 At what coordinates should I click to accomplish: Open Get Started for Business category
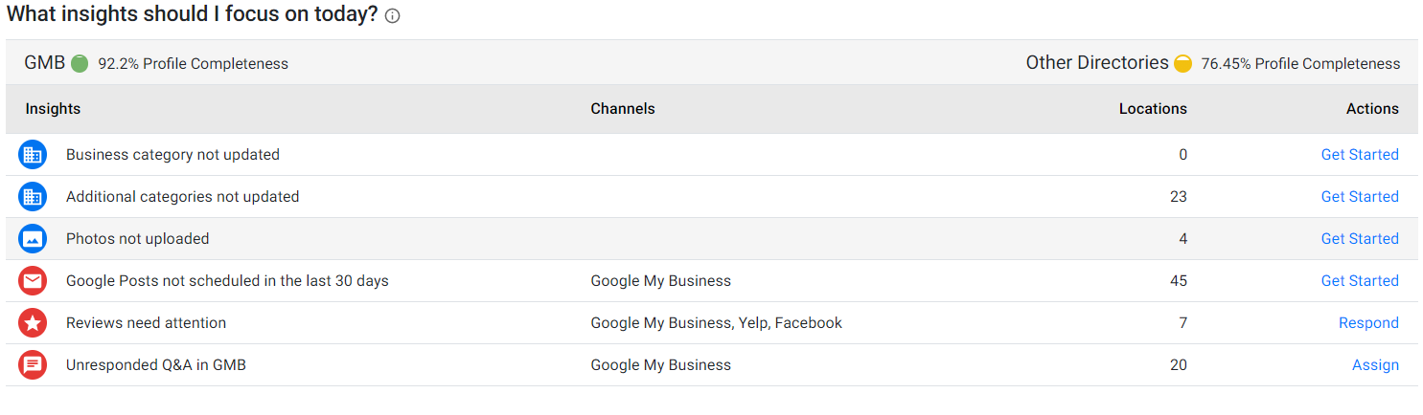[x=1360, y=155]
